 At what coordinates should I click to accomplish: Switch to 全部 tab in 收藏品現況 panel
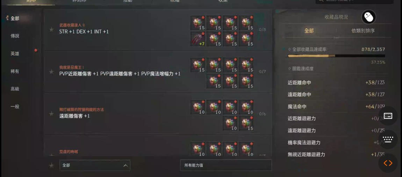tap(309, 31)
